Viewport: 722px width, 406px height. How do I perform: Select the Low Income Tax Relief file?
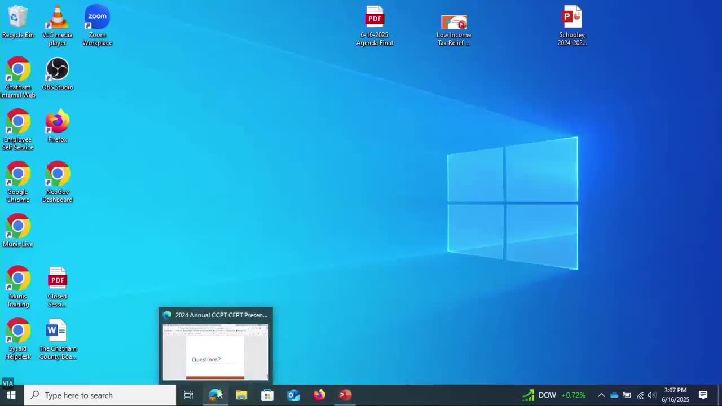click(x=454, y=29)
